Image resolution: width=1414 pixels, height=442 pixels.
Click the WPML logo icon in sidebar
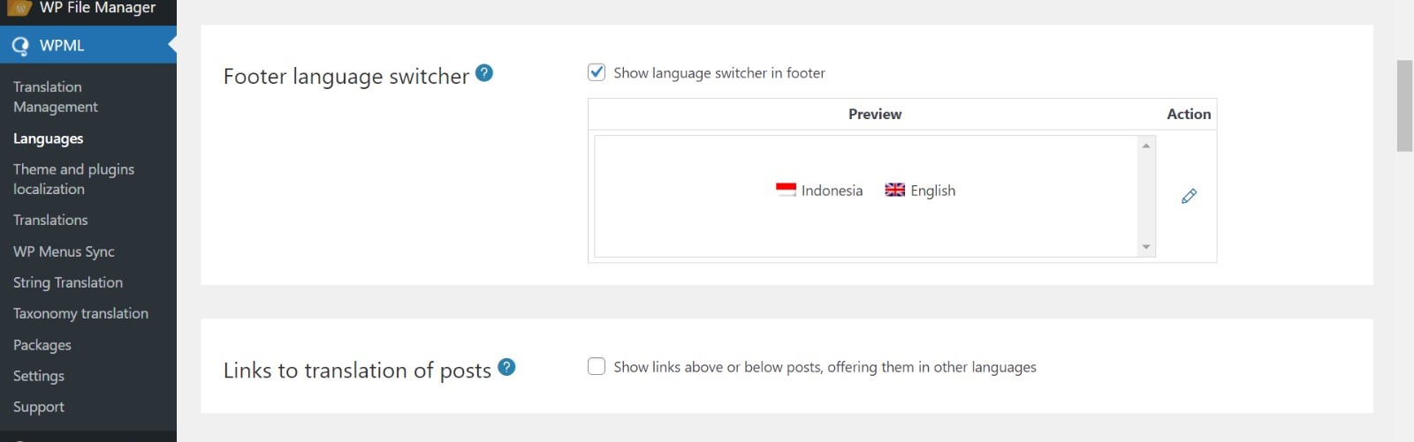click(20, 46)
